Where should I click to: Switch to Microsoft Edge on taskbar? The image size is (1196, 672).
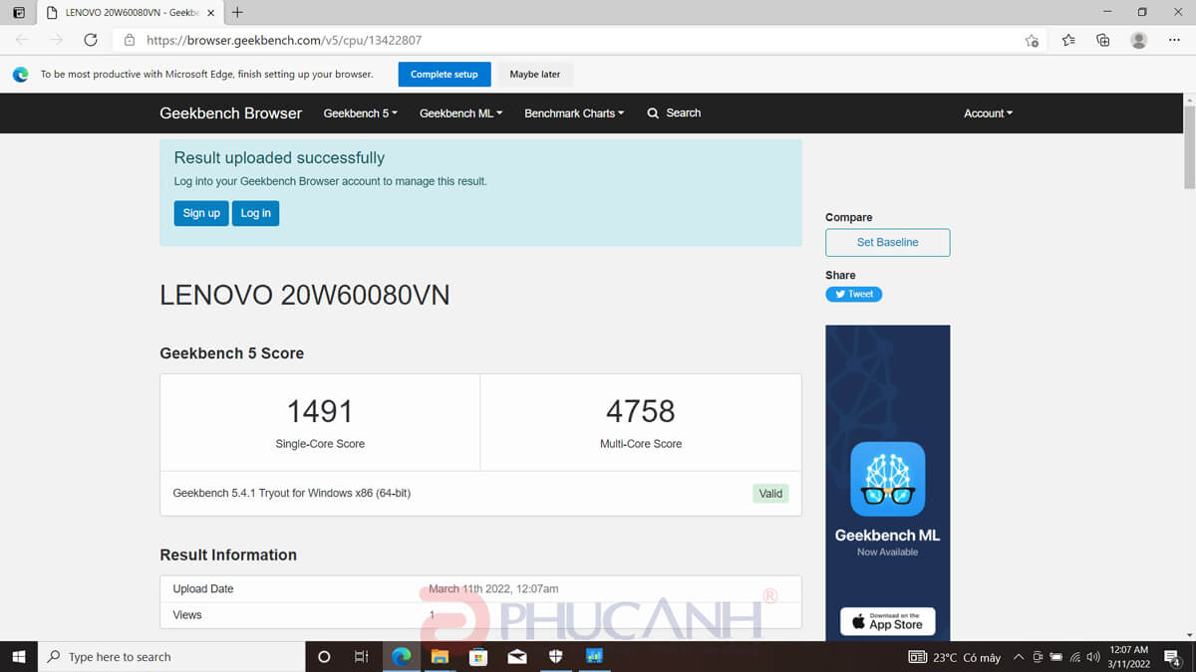pos(401,656)
